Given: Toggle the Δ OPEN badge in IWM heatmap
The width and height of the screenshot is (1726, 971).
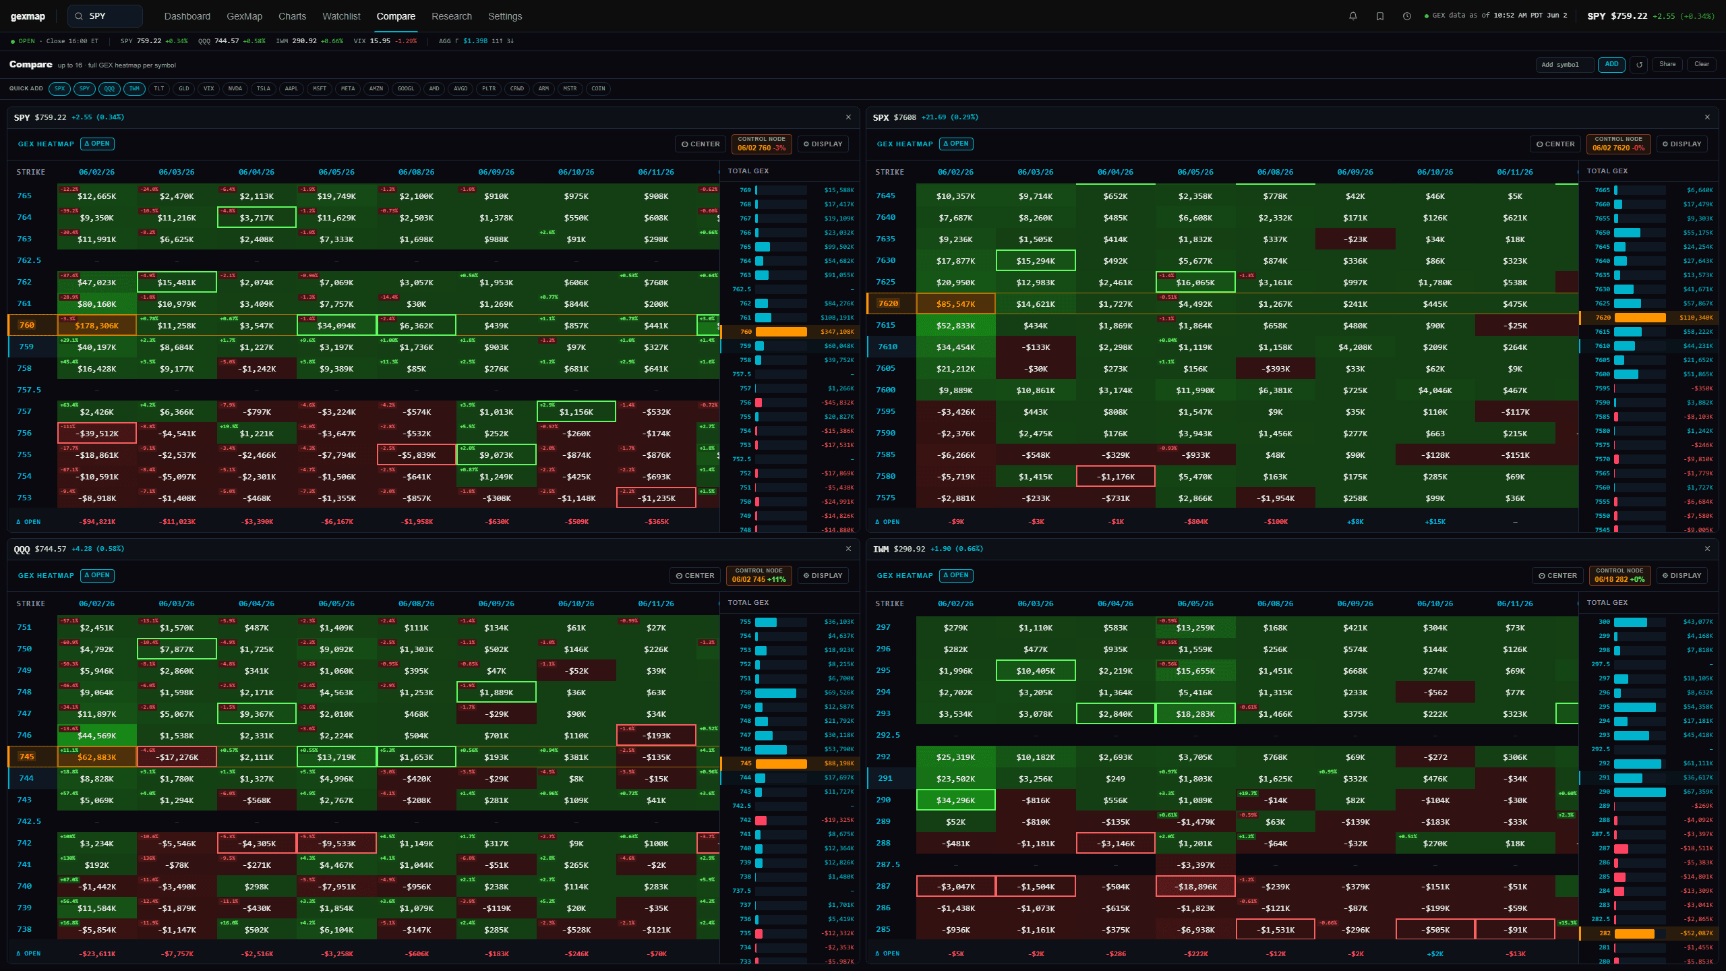Looking at the screenshot, I should pyautogui.click(x=956, y=575).
